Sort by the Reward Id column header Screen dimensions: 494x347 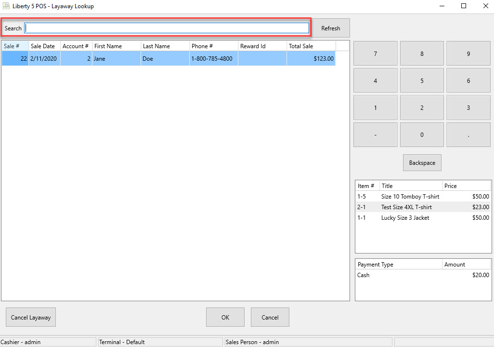(262, 46)
